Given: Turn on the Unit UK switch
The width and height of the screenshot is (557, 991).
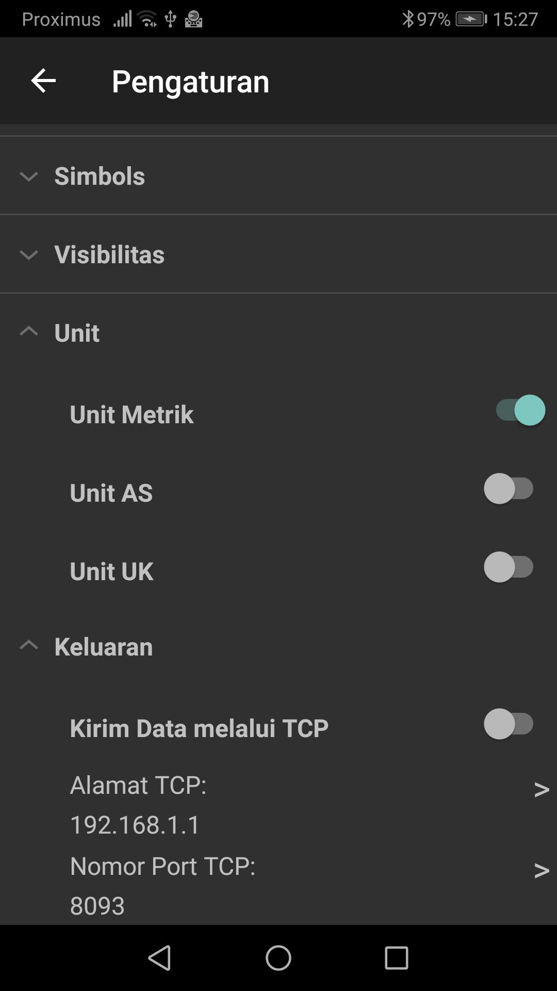Looking at the screenshot, I should pos(509,567).
